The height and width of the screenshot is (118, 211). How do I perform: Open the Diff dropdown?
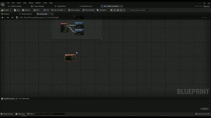point(36,10)
